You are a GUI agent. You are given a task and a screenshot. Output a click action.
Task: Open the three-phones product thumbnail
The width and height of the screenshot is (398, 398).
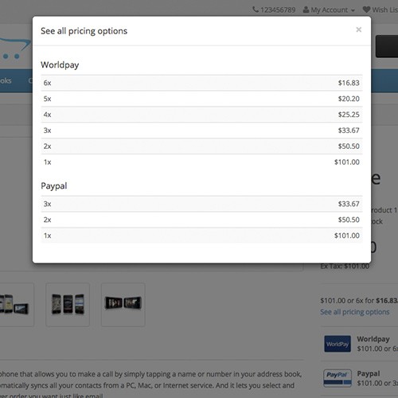(x=68, y=304)
